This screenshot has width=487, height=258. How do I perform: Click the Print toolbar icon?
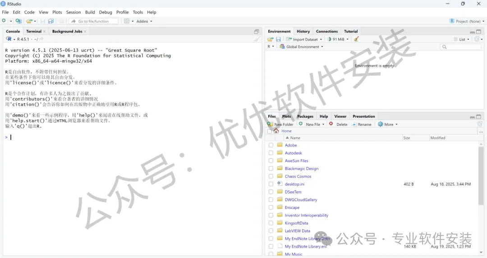tap(61, 21)
